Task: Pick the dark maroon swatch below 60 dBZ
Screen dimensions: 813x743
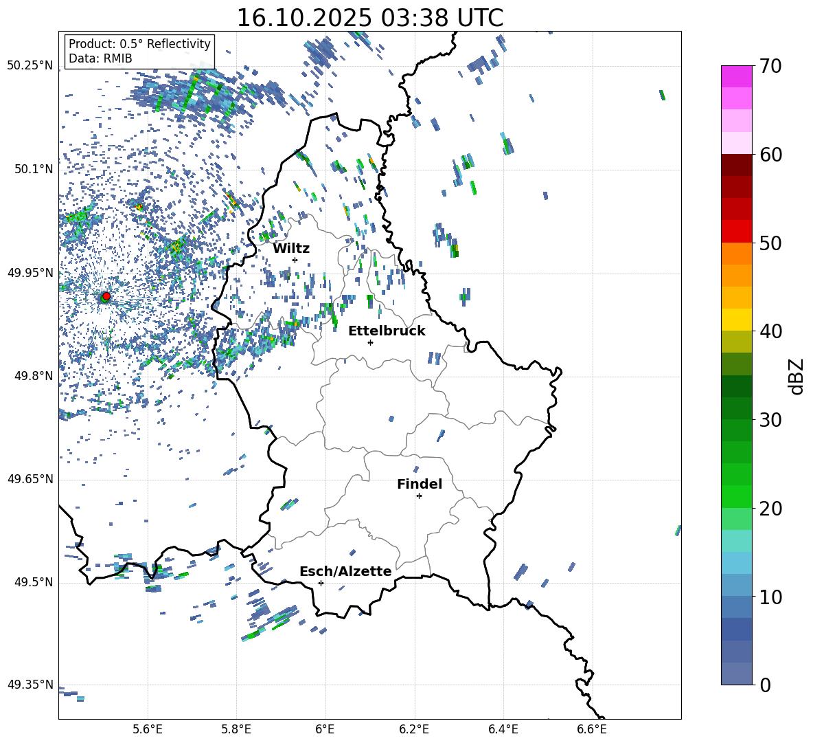Action: tap(737, 165)
